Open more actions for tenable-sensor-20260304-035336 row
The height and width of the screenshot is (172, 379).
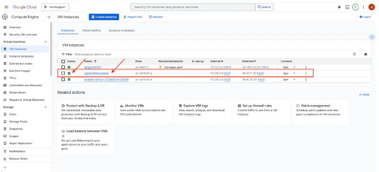coord(306,79)
